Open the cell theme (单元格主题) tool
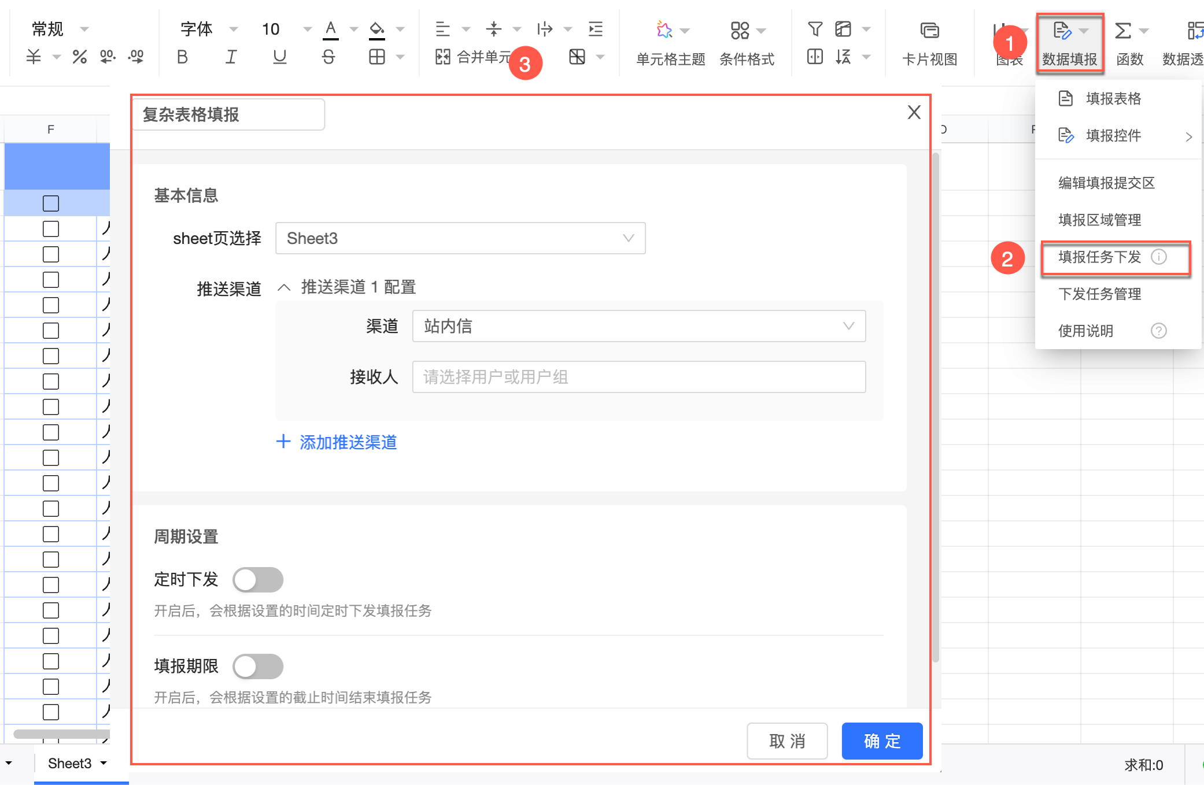Viewport: 1204px width, 785px height. click(671, 43)
